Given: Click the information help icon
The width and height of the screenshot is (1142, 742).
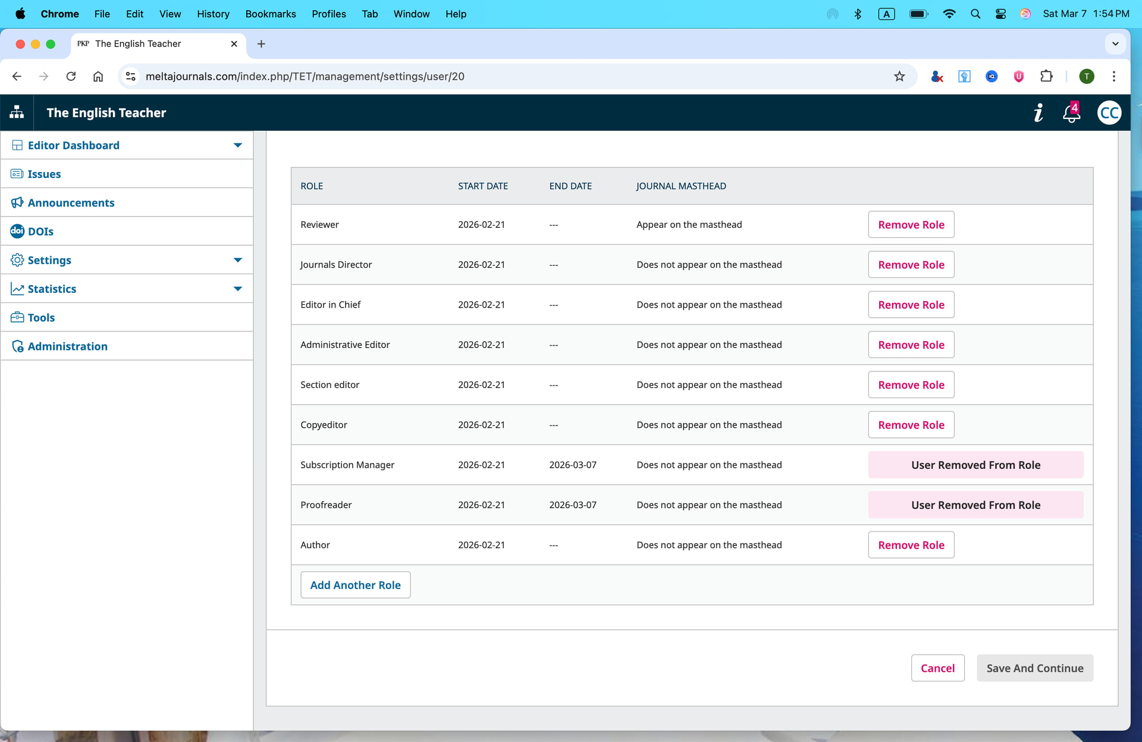Looking at the screenshot, I should (1039, 112).
